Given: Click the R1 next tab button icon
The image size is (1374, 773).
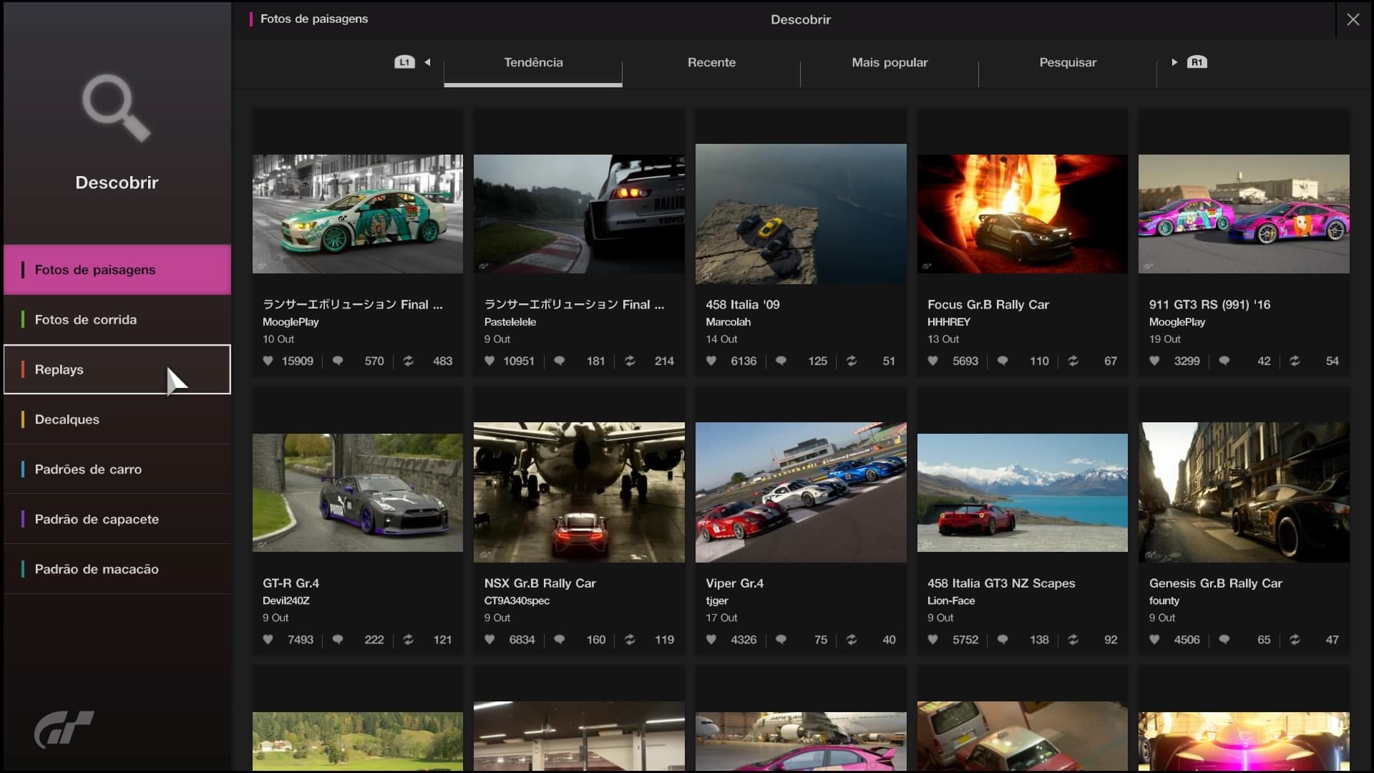Looking at the screenshot, I should pos(1197,62).
